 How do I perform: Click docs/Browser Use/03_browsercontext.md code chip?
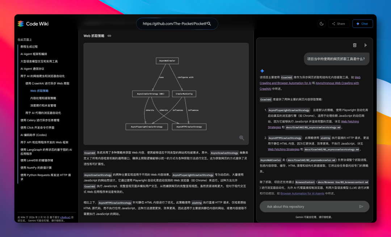click(343, 182)
